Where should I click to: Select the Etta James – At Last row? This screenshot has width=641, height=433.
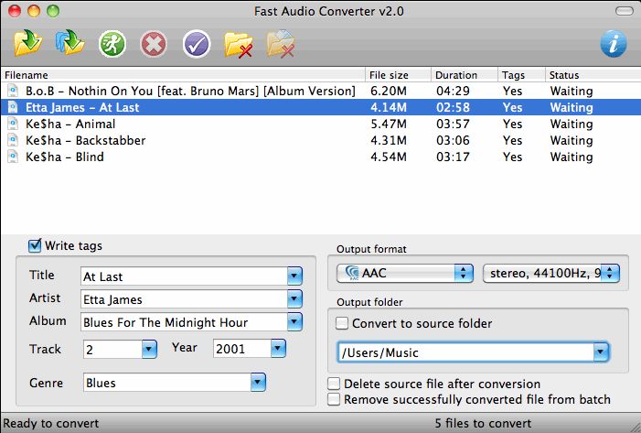pos(320,107)
